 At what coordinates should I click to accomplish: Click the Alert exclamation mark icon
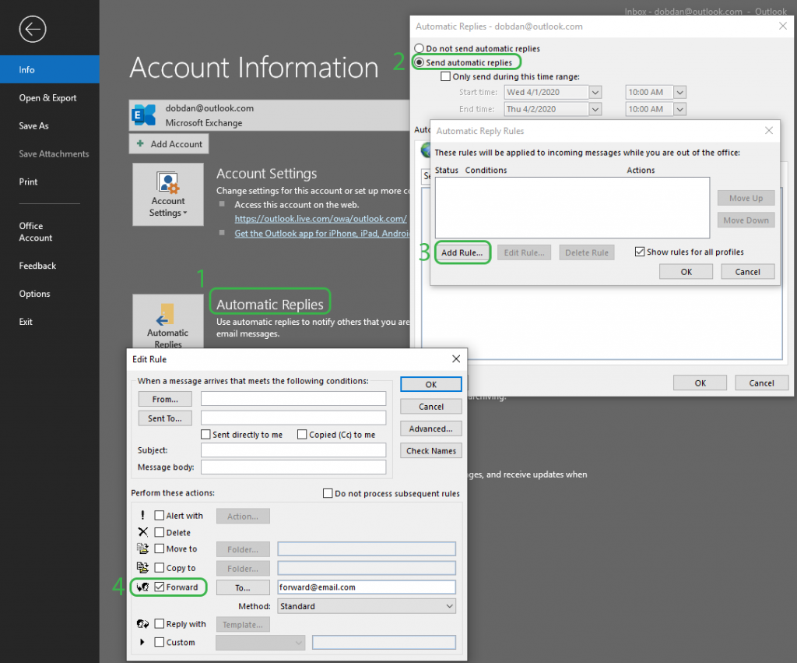click(x=142, y=516)
